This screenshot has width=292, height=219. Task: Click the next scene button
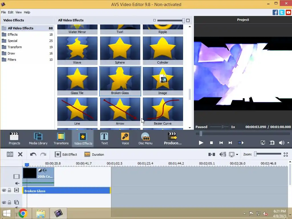pos(241,143)
